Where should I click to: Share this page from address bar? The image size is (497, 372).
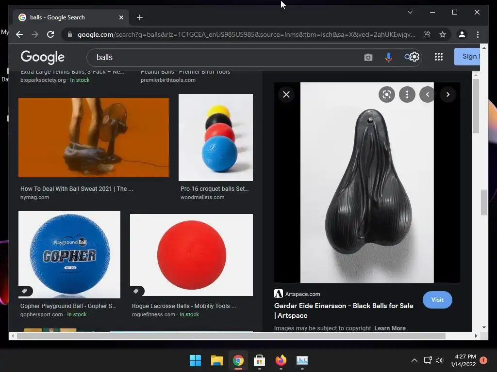(427, 34)
